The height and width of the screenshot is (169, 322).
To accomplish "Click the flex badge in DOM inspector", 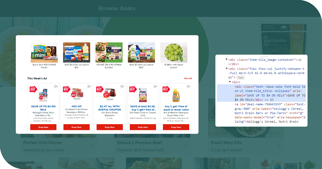I will coord(241,78).
